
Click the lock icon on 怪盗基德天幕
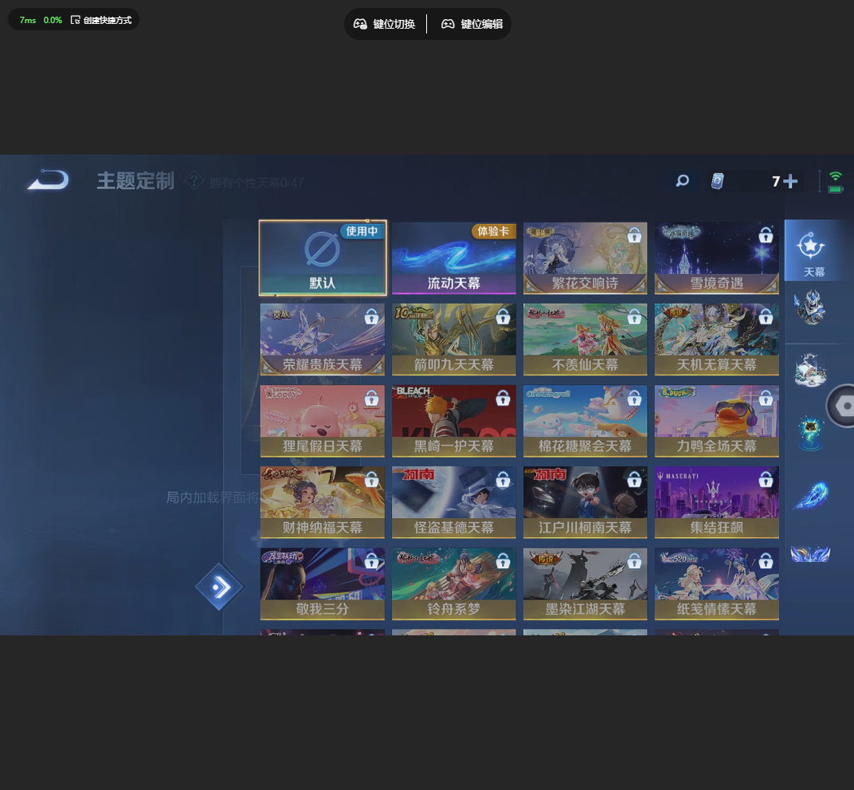click(503, 479)
